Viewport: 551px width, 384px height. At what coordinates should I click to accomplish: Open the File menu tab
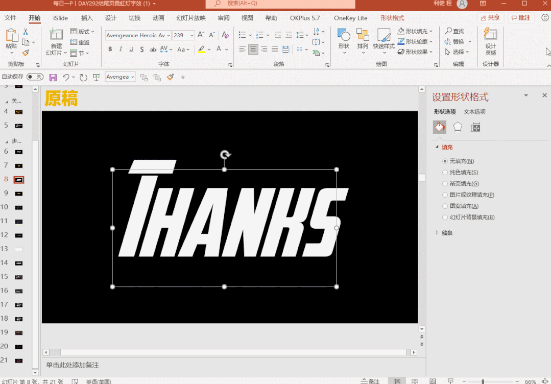(x=10, y=18)
